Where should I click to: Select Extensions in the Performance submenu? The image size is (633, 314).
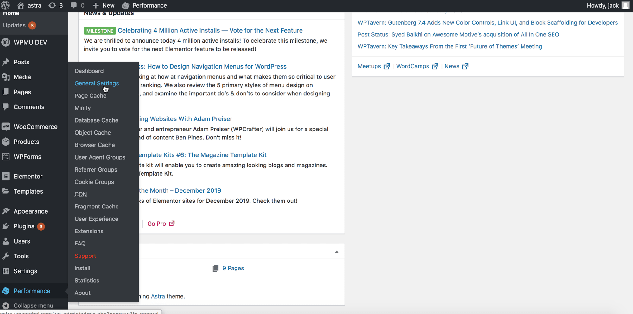click(x=89, y=231)
